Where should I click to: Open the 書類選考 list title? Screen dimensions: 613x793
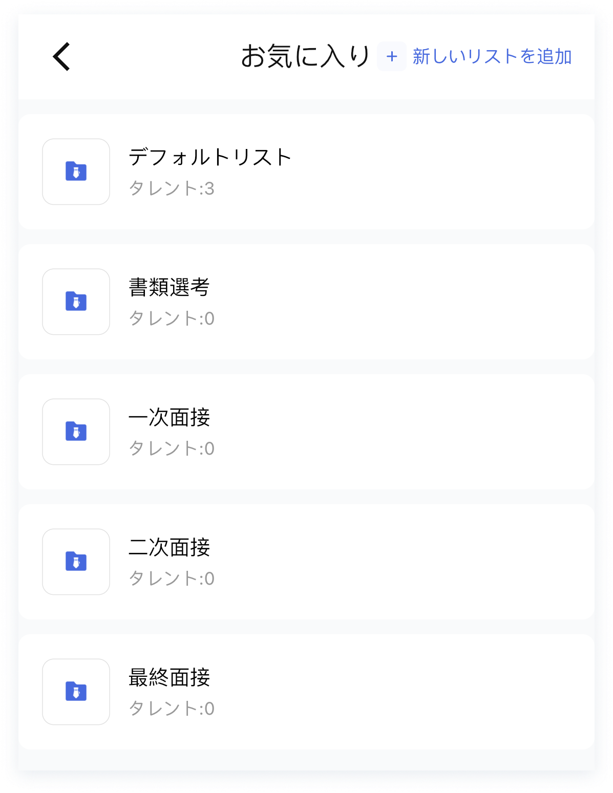coord(169,287)
